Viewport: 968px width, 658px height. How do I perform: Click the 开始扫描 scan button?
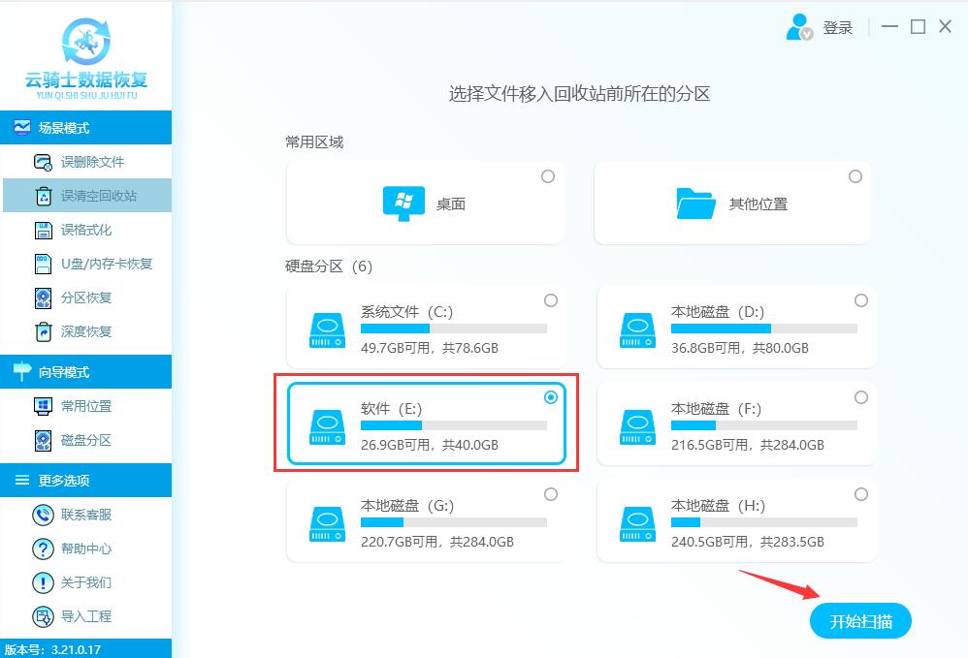click(859, 621)
